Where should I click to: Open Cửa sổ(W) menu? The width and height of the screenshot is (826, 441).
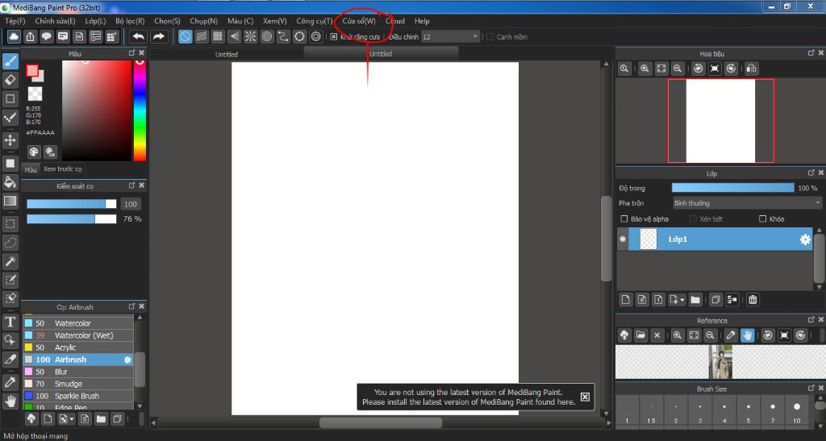359,21
